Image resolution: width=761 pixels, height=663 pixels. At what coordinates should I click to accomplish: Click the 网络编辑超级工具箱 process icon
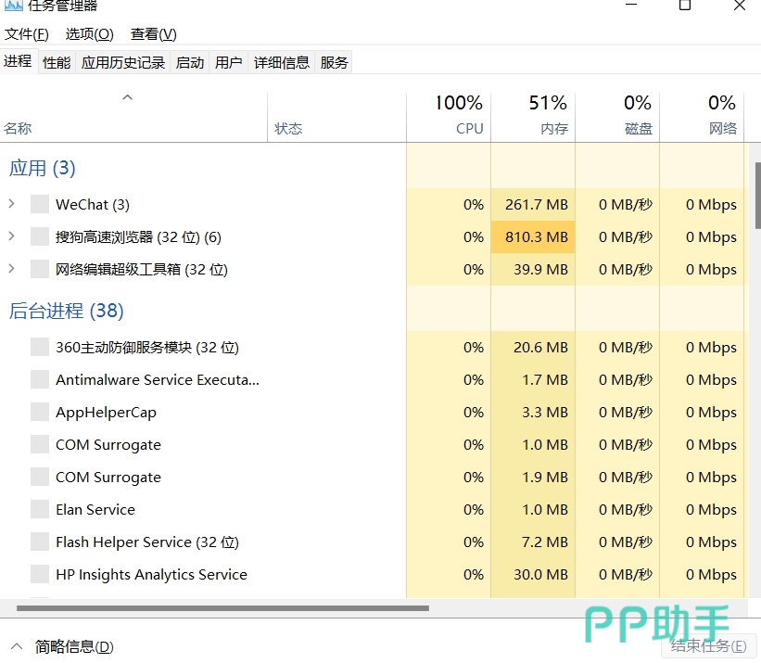pyautogui.click(x=39, y=269)
